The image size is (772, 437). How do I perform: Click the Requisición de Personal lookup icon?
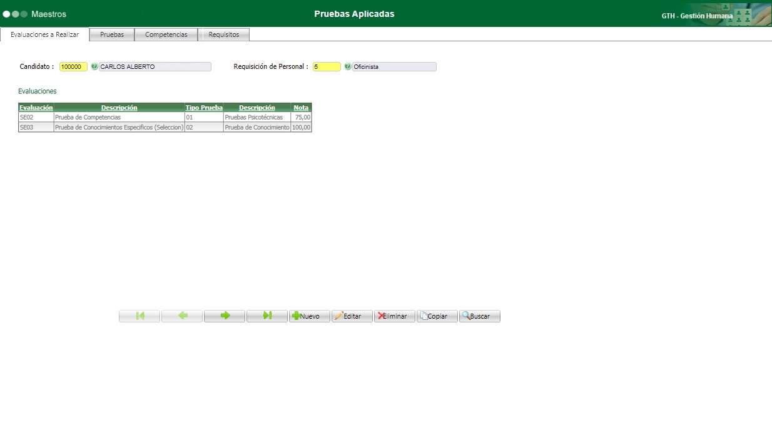[348, 66]
